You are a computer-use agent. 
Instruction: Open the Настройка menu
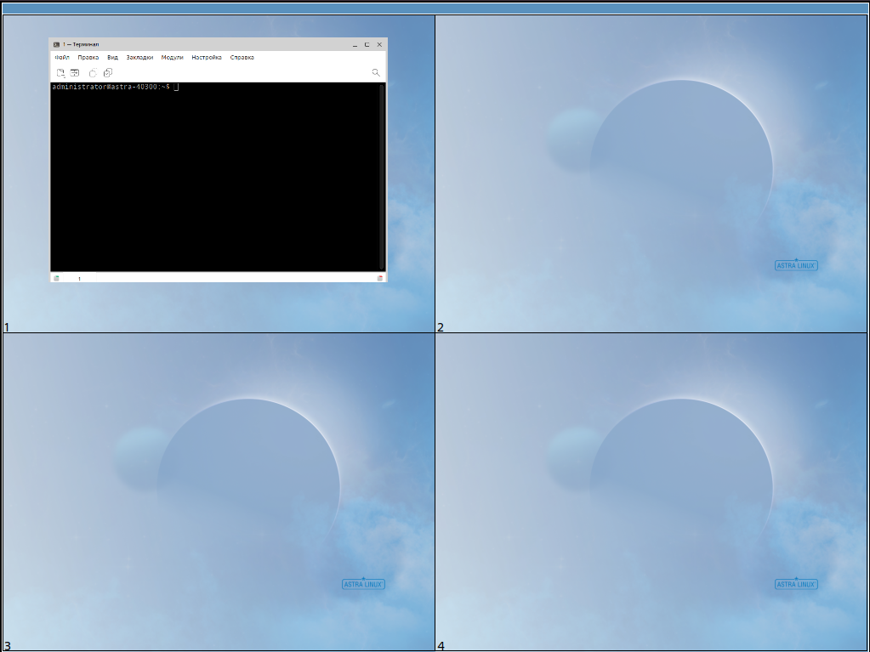pyautogui.click(x=207, y=58)
